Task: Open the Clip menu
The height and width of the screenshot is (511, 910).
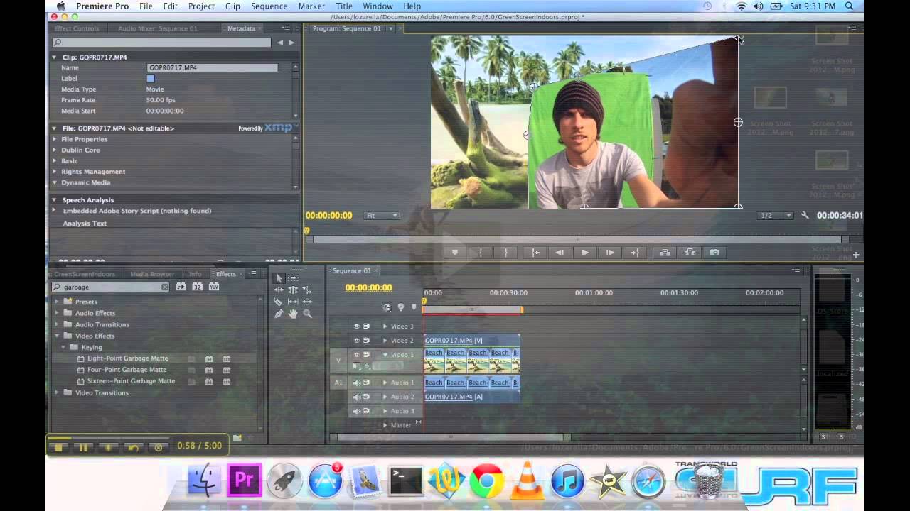Action: click(x=232, y=6)
